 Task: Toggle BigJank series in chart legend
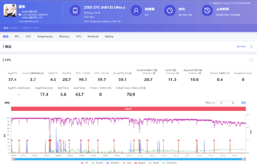point(140,163)
